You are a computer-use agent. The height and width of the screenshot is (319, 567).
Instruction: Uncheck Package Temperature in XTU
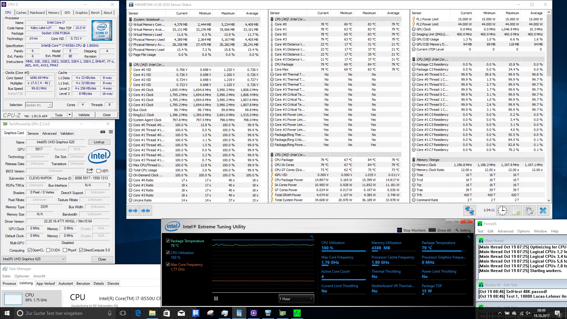coord(168,241)
